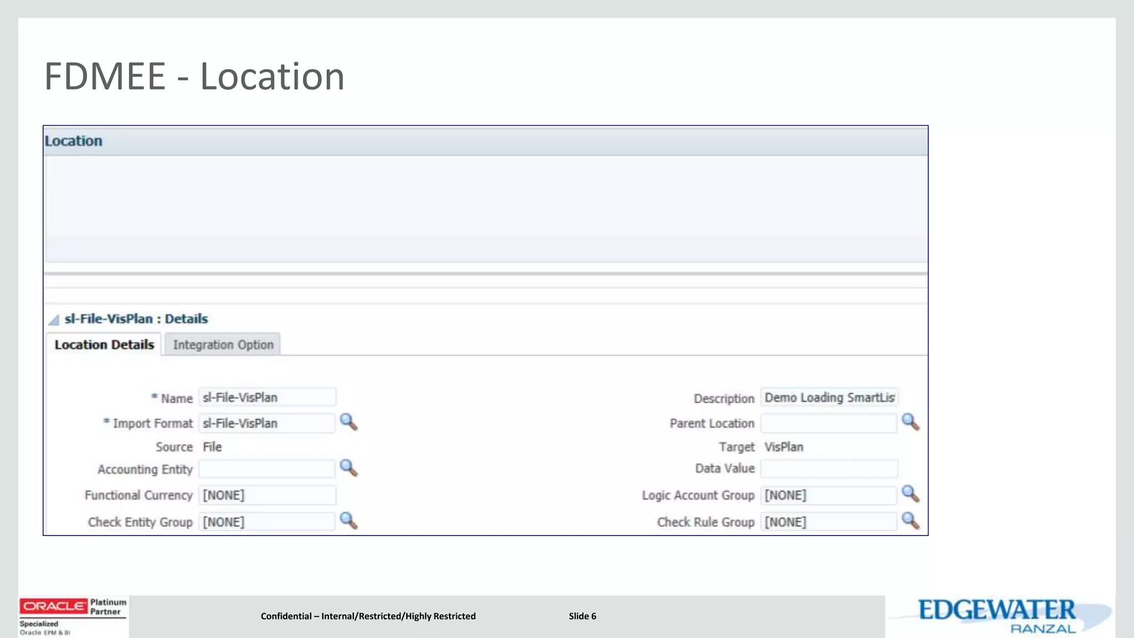The image size is (1134, 638).
Task: Select the Location Details tab
Action: pos(104,344)
